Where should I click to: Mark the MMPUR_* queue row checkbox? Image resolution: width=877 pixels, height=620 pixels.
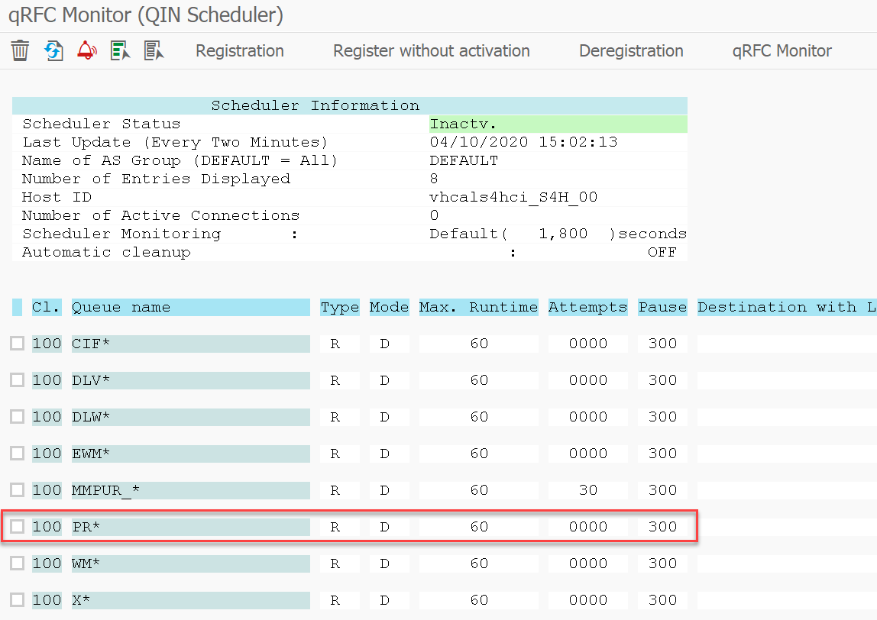[18, 490]
